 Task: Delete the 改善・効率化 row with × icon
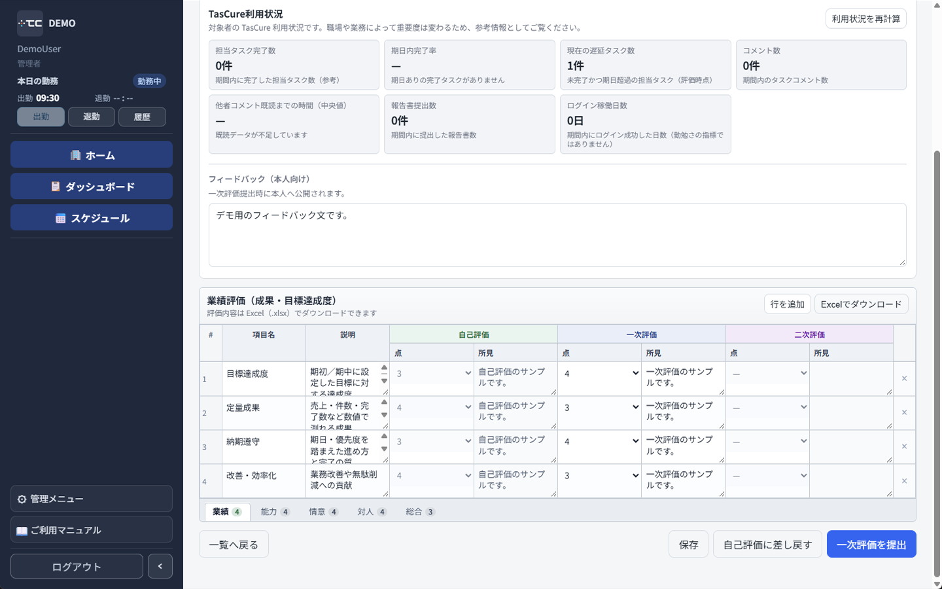pos(904,481)
